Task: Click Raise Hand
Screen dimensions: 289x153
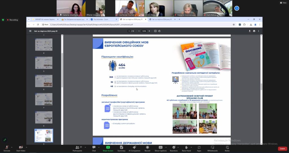Action: (186, 148)
